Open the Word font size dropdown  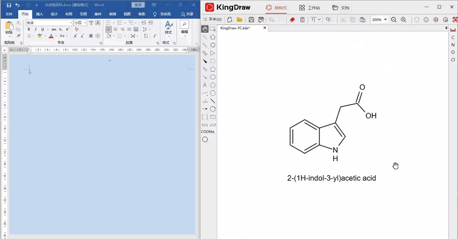click(x=85, y=23)
